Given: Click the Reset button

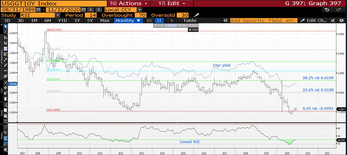Looking at the screenshot, I should point(193,30).
